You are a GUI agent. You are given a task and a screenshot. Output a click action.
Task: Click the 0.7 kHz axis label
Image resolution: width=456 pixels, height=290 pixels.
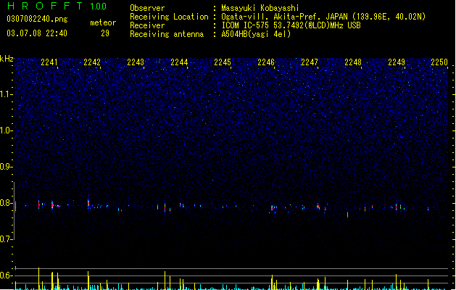[7, 239]
